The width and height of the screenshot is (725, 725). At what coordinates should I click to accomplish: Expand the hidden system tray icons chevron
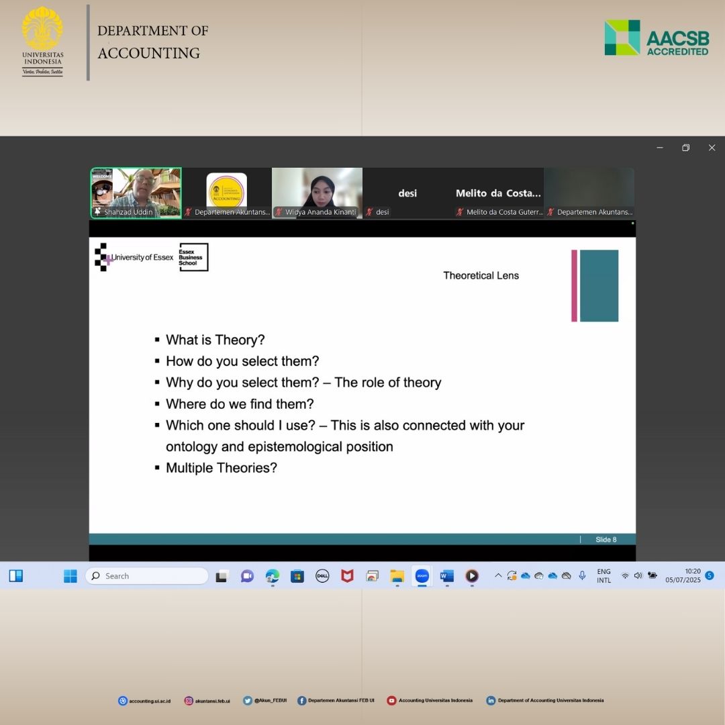point(498,575)
